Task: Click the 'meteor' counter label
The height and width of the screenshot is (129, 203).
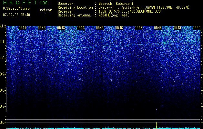Action: point(46,10)
